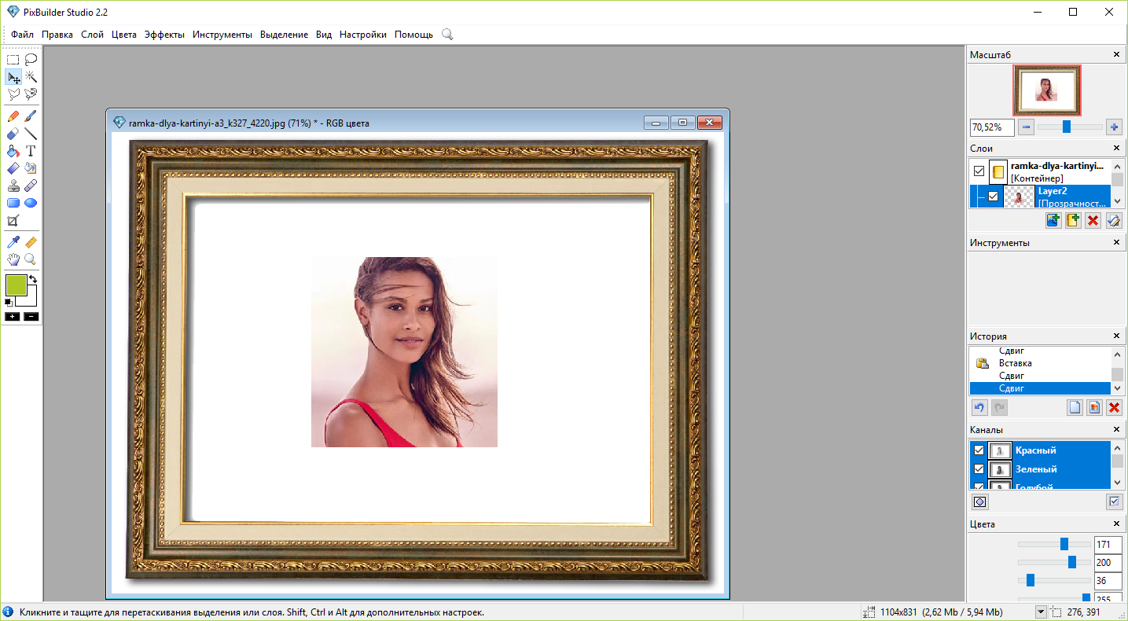Toggle the Зеленый channel checkbox
This screenshot has height=621, width=1128.
pos(979,469)
